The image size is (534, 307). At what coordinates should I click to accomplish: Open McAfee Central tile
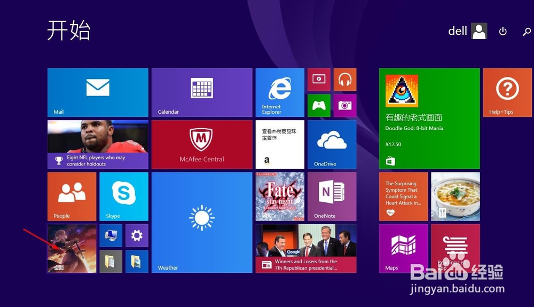click(x=202, y=144)
